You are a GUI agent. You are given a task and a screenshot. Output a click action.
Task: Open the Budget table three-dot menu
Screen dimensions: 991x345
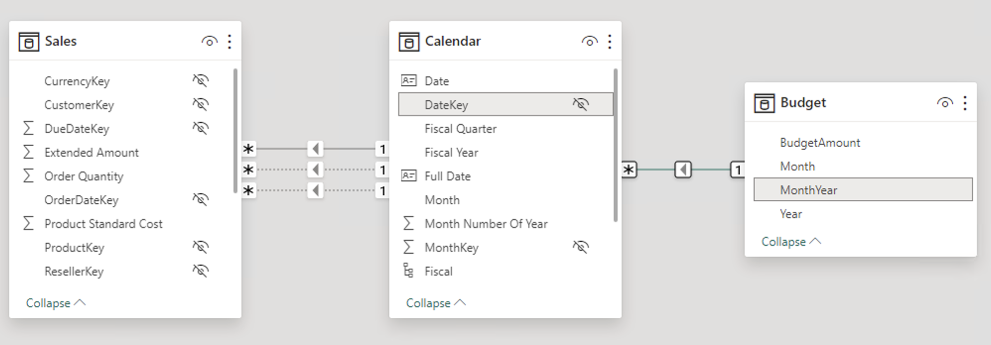[965, 103]
